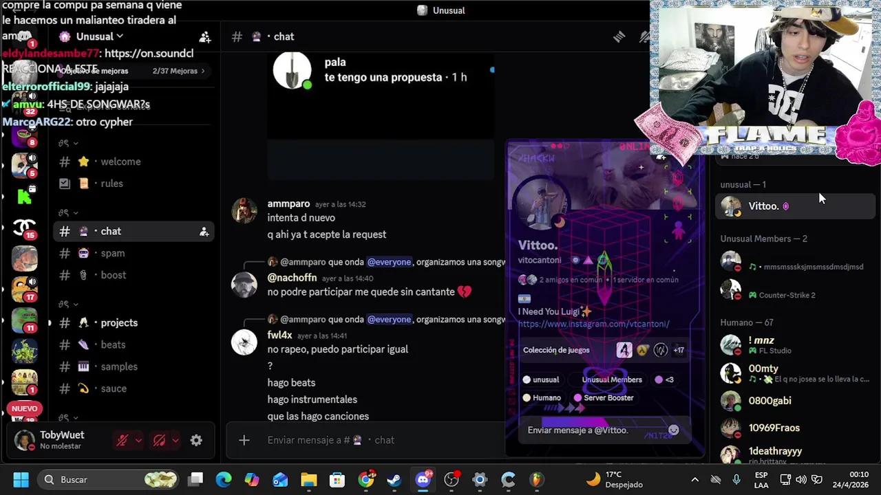Click the <3 role purple dot

[659, 379]
